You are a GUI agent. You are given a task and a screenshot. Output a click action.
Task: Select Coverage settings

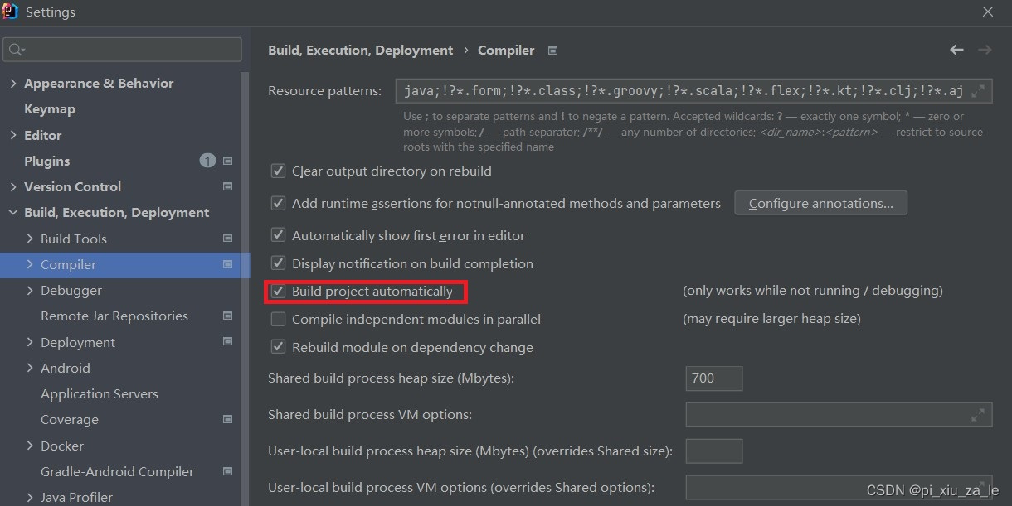tap(70, 420)
